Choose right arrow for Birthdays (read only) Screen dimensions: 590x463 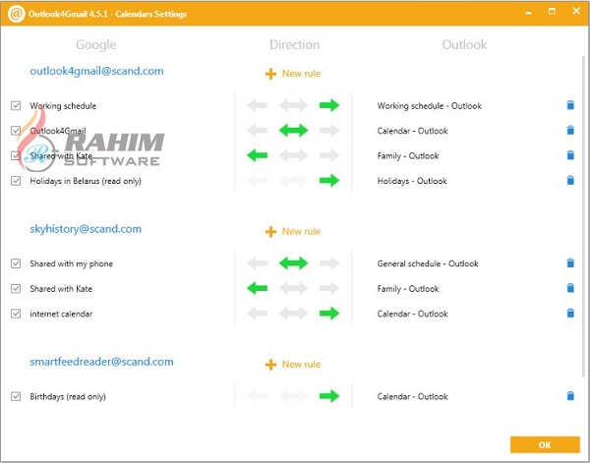329,396
